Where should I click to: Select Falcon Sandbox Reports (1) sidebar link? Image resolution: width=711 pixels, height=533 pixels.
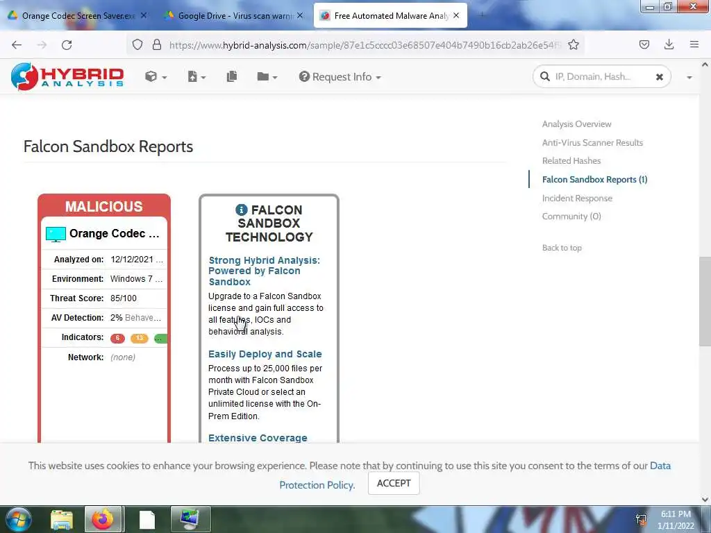[594, 180]
